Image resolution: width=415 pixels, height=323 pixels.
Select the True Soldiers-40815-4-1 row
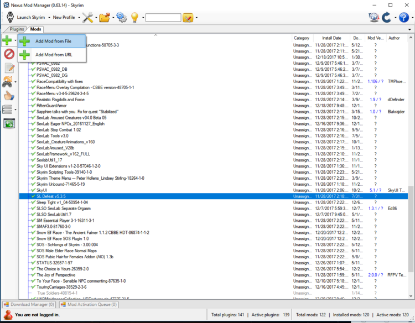[214, 293]
